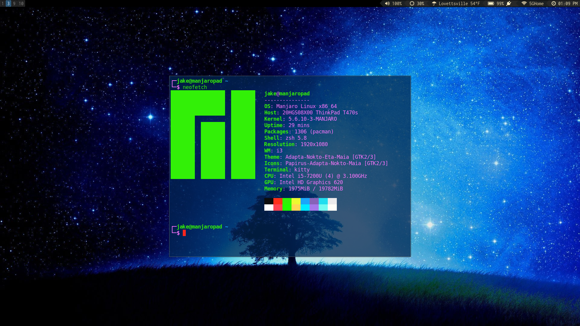This screenshot has width=580, height=326.
Task: Click the black color block in neofetch palette
Action: (269, 201)
